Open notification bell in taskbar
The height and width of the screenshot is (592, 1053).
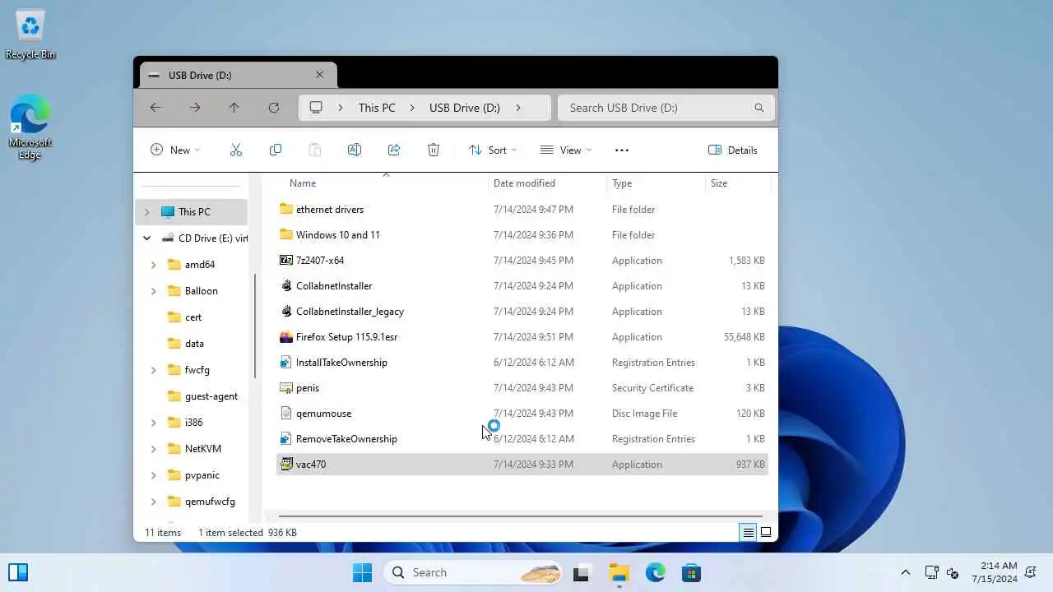pyautogui.click(x=1031, y=573)
